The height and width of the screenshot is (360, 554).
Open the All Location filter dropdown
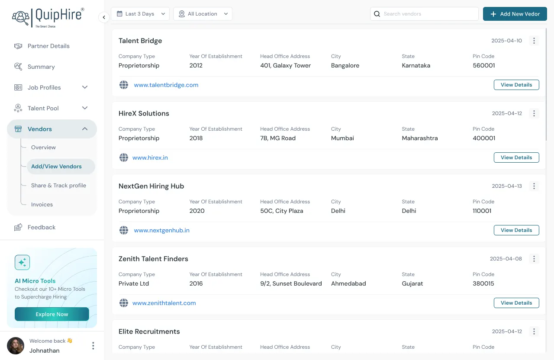coord(203,14)
